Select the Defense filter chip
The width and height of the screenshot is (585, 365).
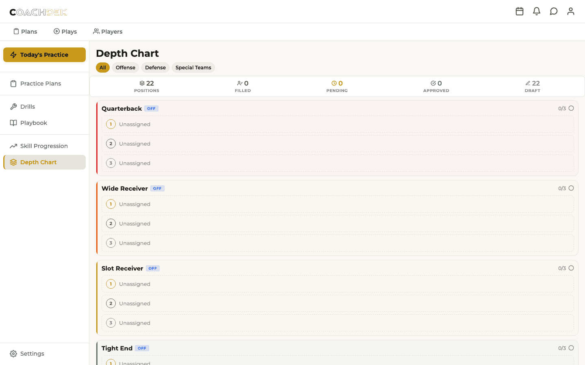tap(155, 67)
